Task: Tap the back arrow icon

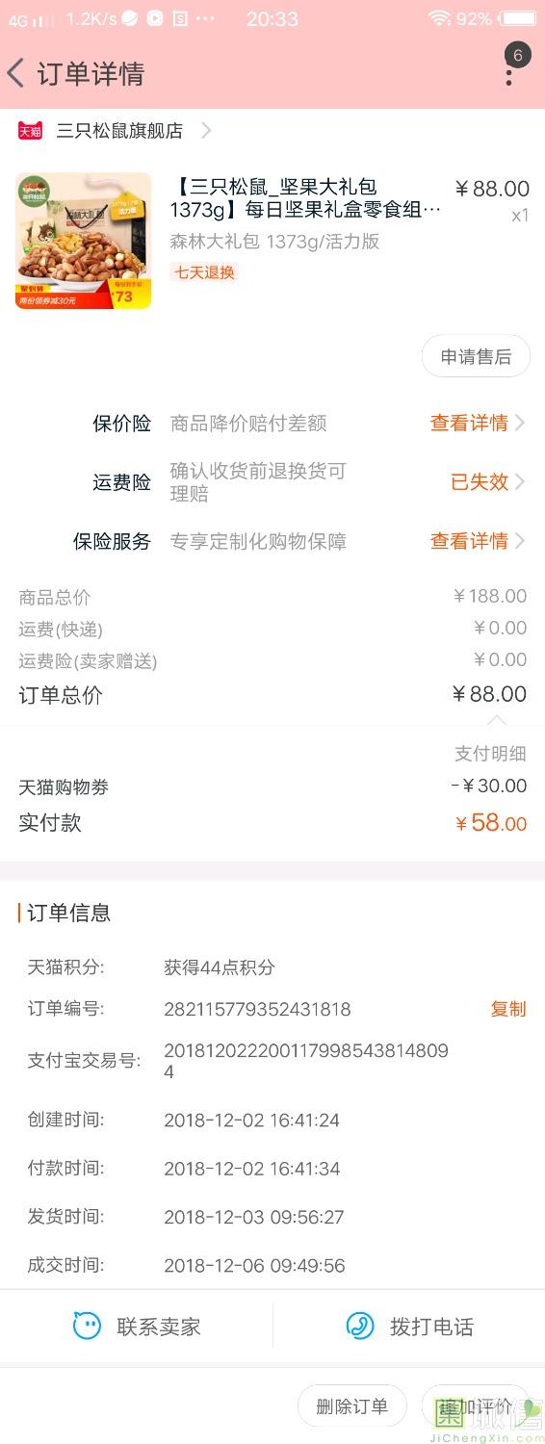Action: click(15, 73)
